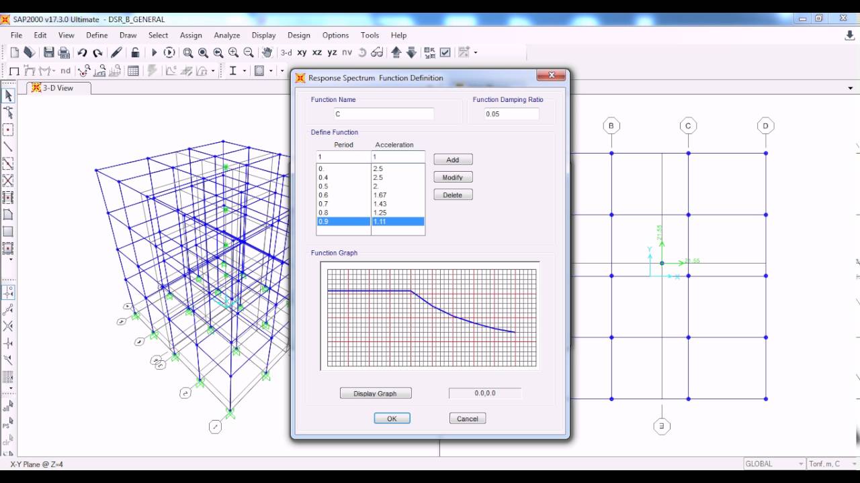The image size is (860, 483).
Task: Open the Options menu
Action: [335, 35]
